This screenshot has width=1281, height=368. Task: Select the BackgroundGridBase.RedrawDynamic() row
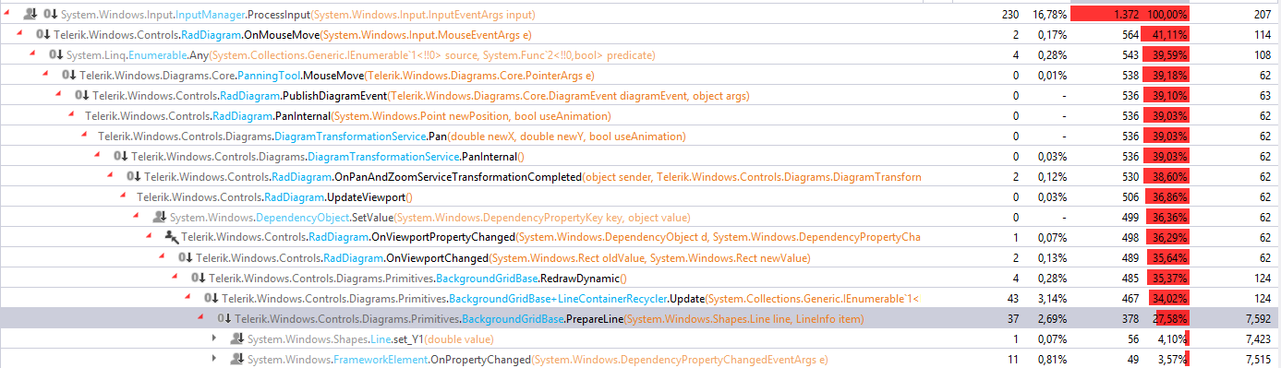[640, 278]
